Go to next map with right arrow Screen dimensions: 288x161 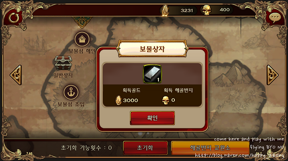(x=272, y=75)
